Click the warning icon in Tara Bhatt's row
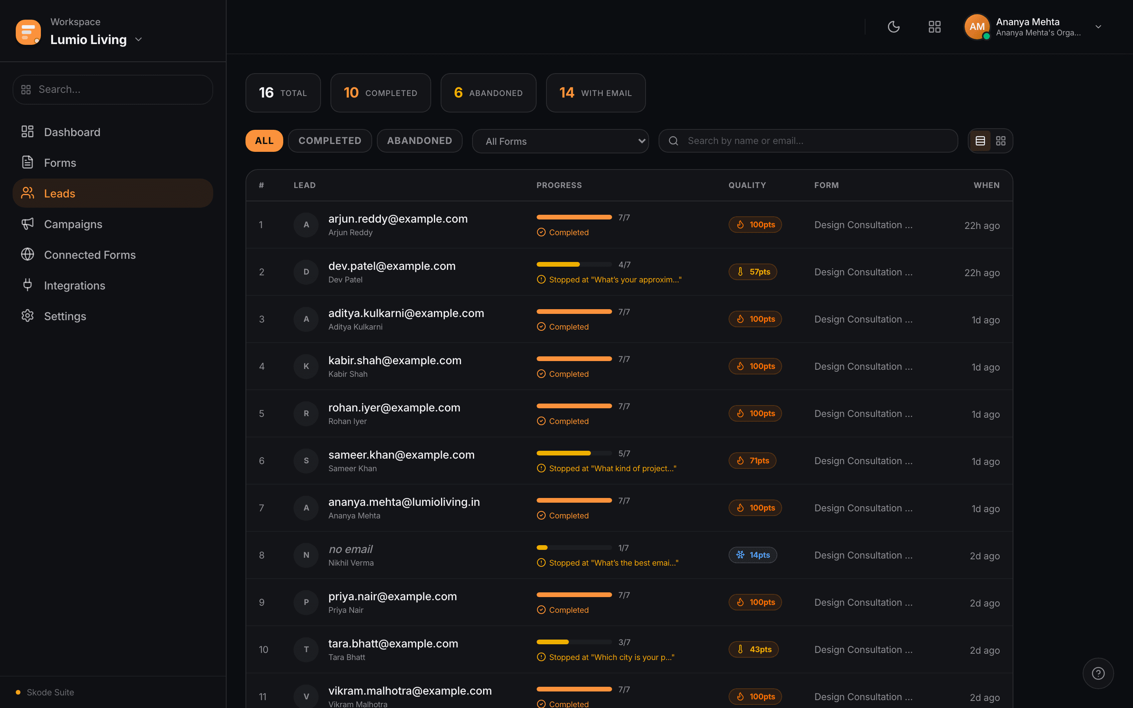Screen dimensions: 1133x708 [x=541, y=657]
